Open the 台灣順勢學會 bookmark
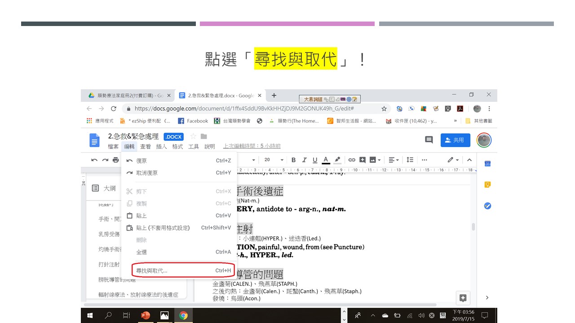Screen dimensions: 575x323 (232, 121)
